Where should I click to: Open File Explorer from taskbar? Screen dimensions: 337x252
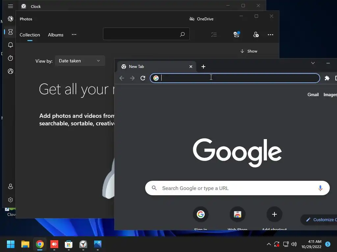(25, 244)
